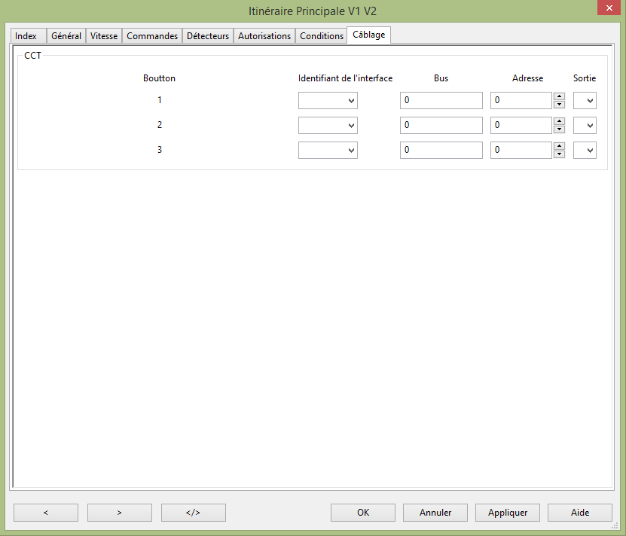Click the Bus field for button 1
Image resolution: width=626 pixels, height=536 pixels.
[441, 101]
